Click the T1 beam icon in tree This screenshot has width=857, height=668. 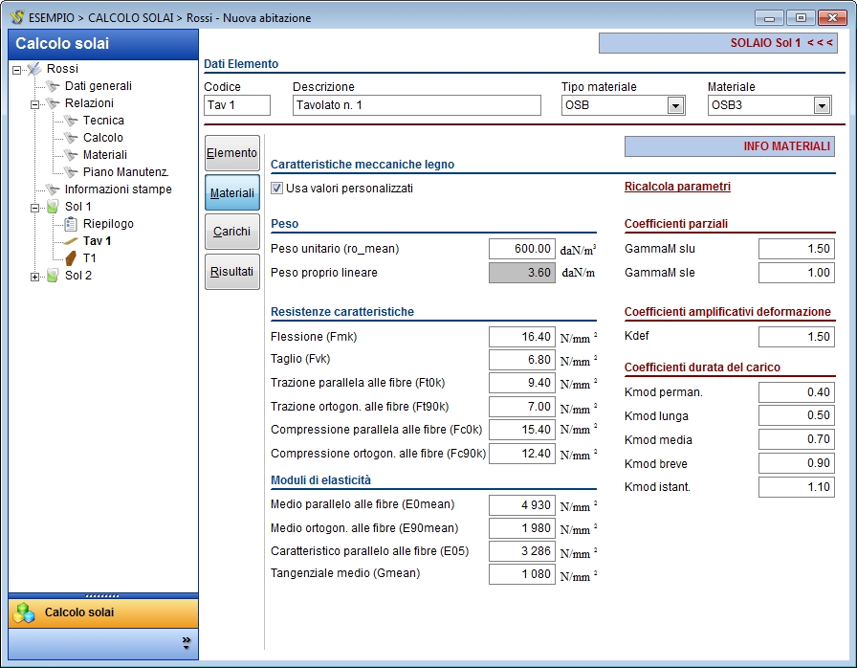coord(71,258)
